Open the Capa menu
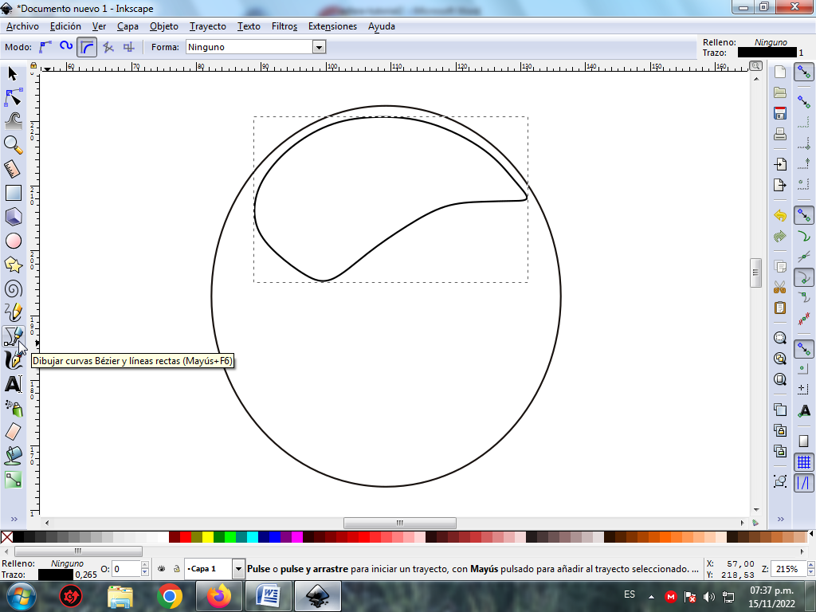 pyautogui.click(x=127, y=26)
